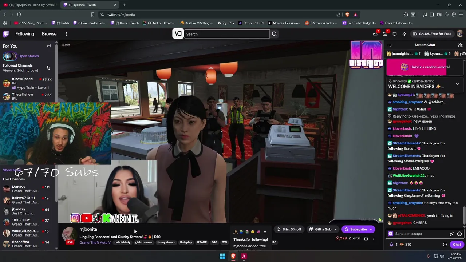The image size is (466, 262).
Task: Close Thanks for following popup
Action: click(x=265, y=232)
